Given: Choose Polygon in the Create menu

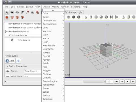Looking at the screenshot, I should click(53, 71).
